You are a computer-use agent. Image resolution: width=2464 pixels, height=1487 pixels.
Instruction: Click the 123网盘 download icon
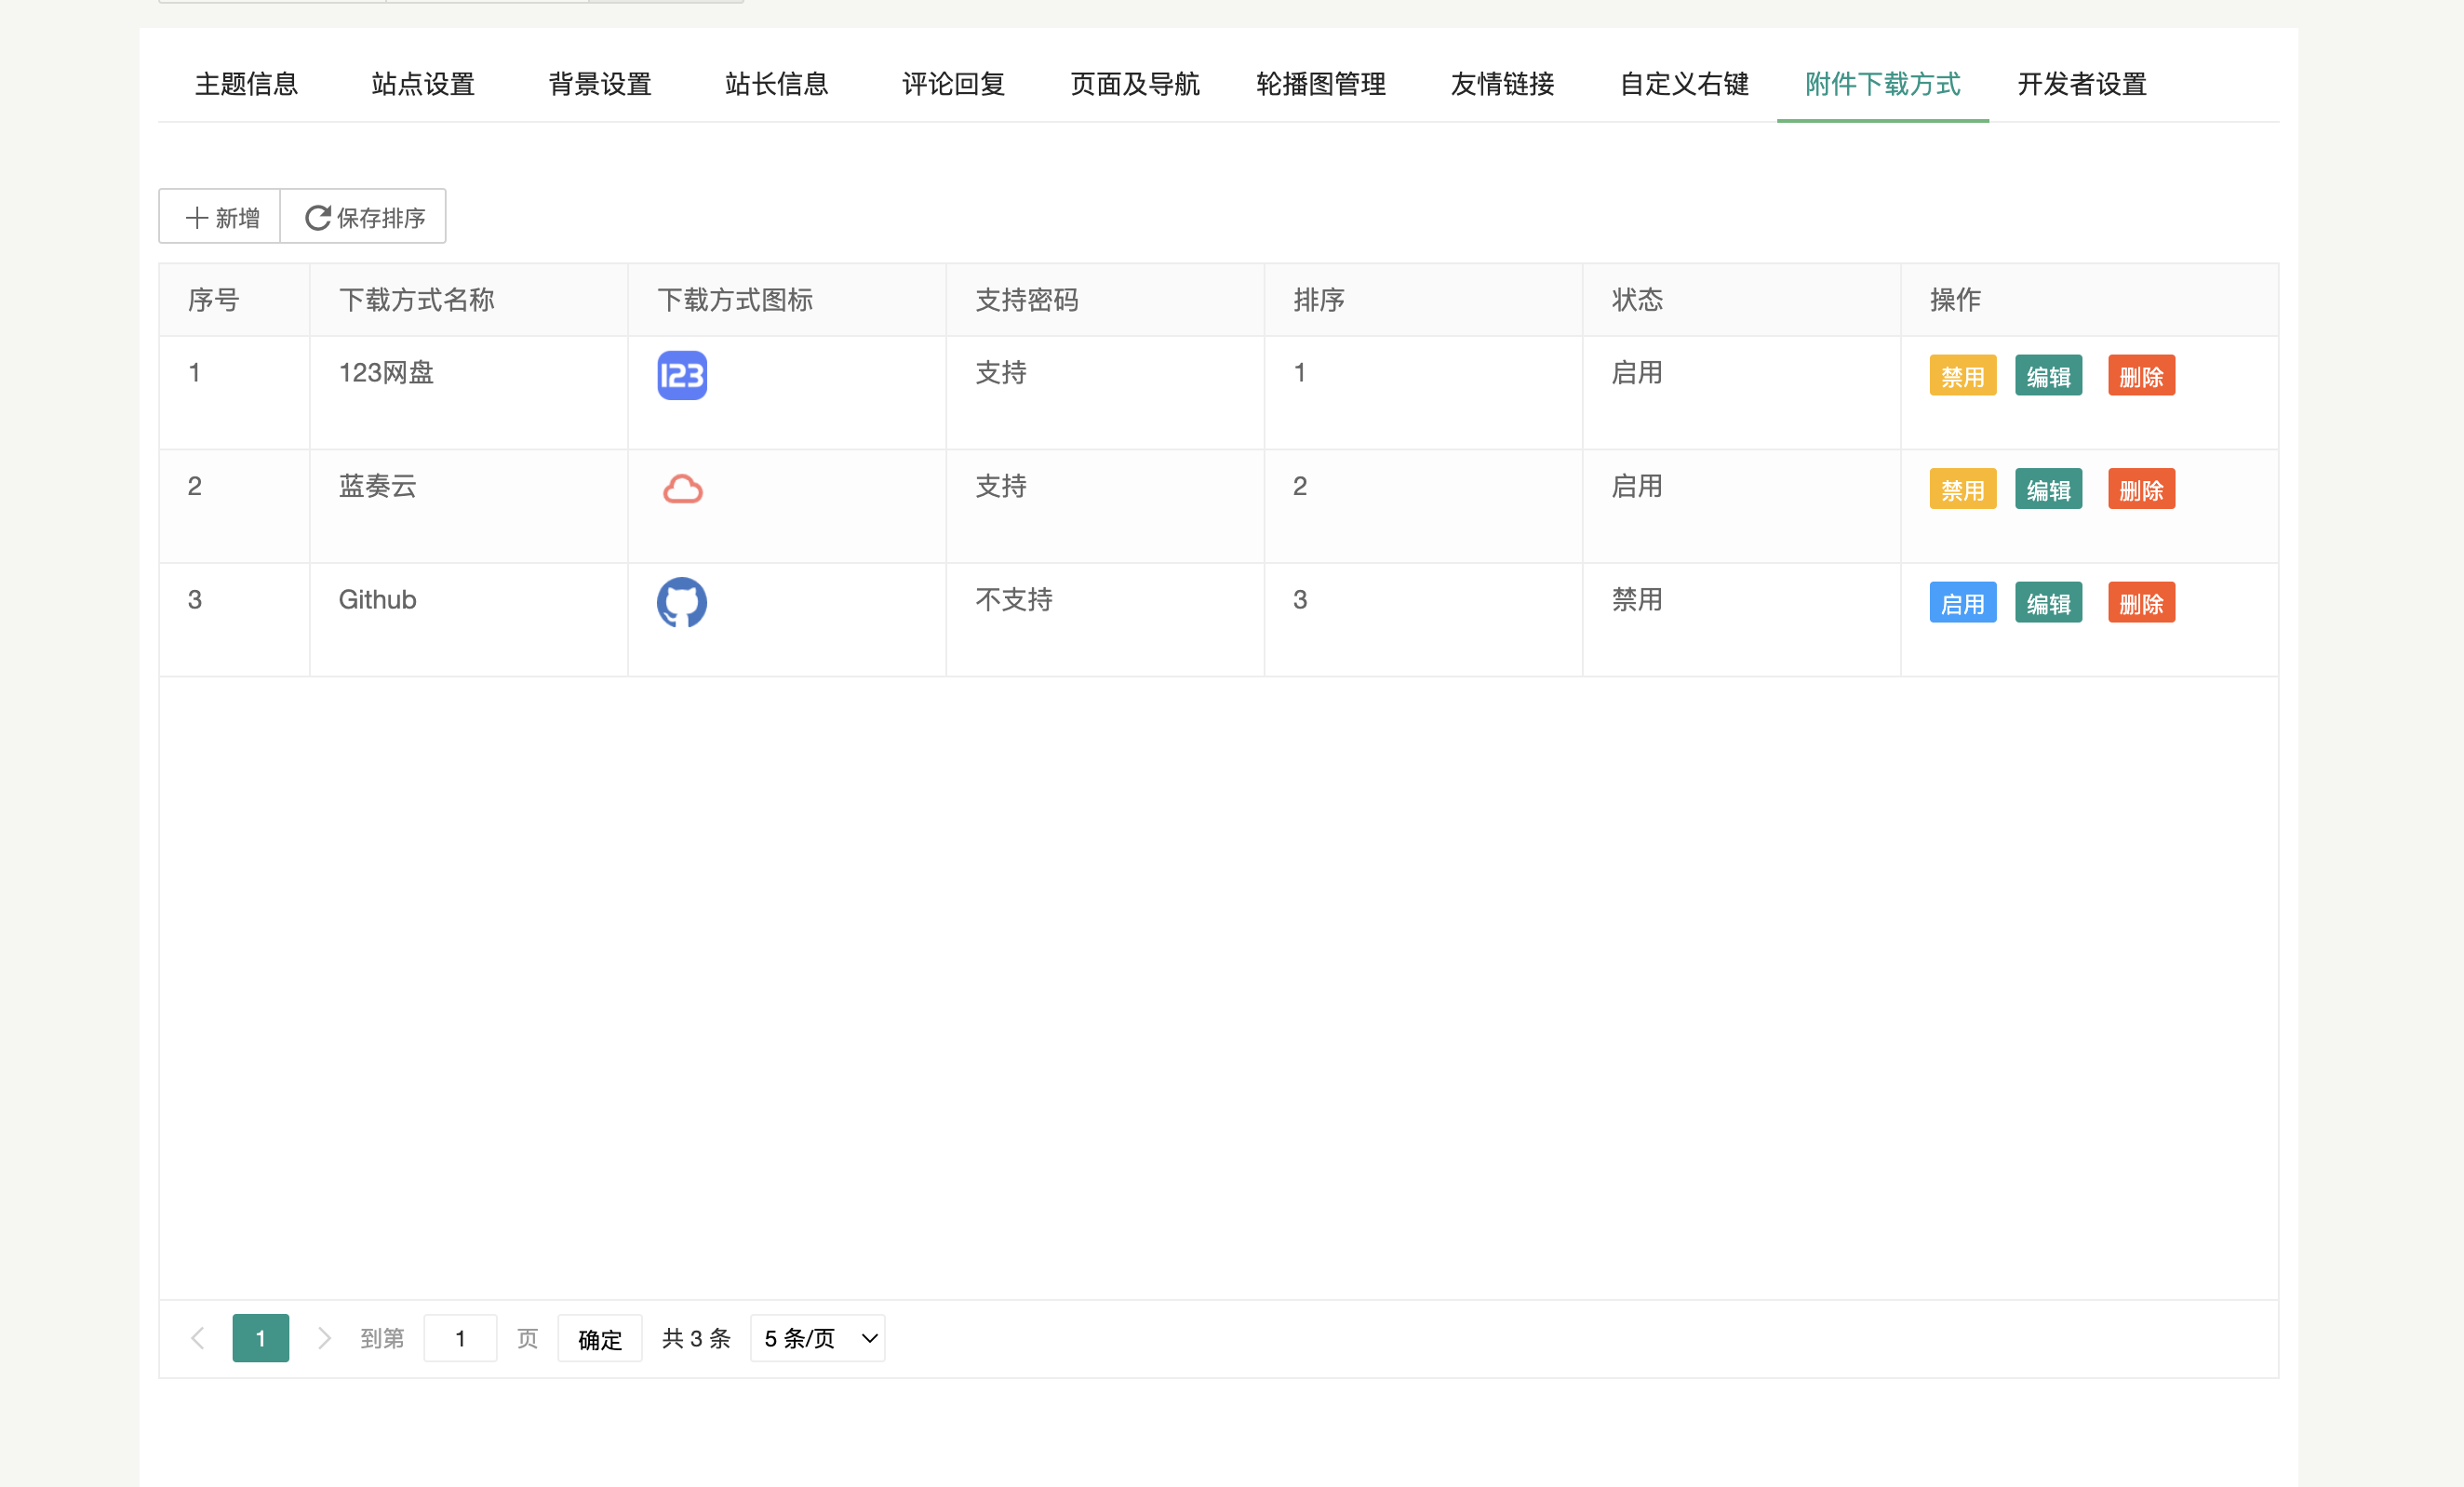click(682, 375)
